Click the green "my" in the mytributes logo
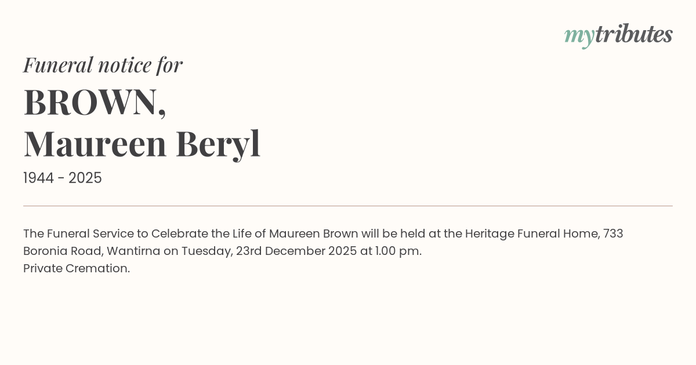696x365 pixels. click(579, 36)
